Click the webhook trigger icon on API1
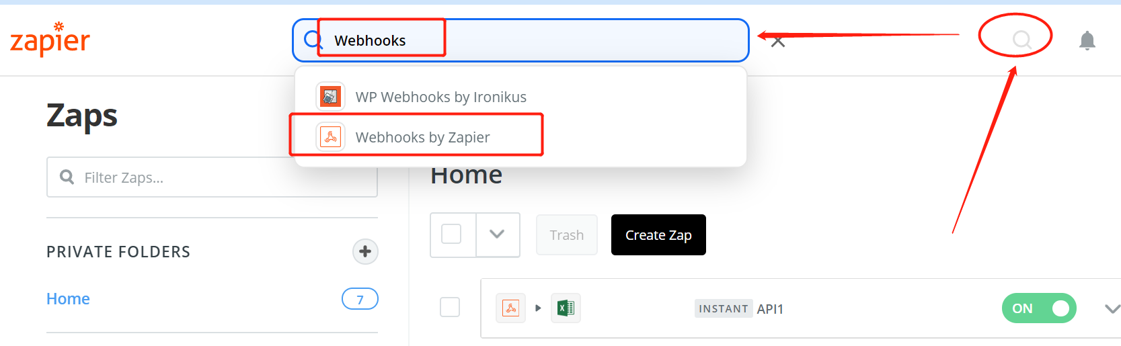The image size is (1121, 346). tap(510, 308)
